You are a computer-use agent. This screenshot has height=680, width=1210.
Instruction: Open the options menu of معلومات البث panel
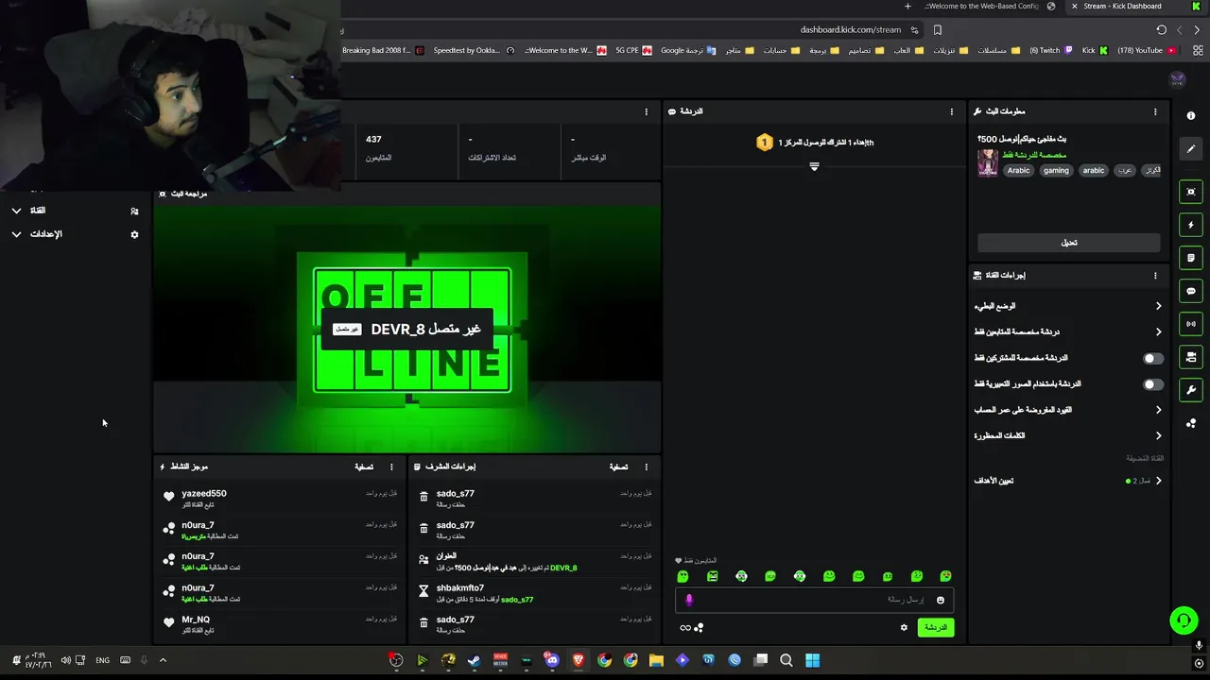point(1155,111)
